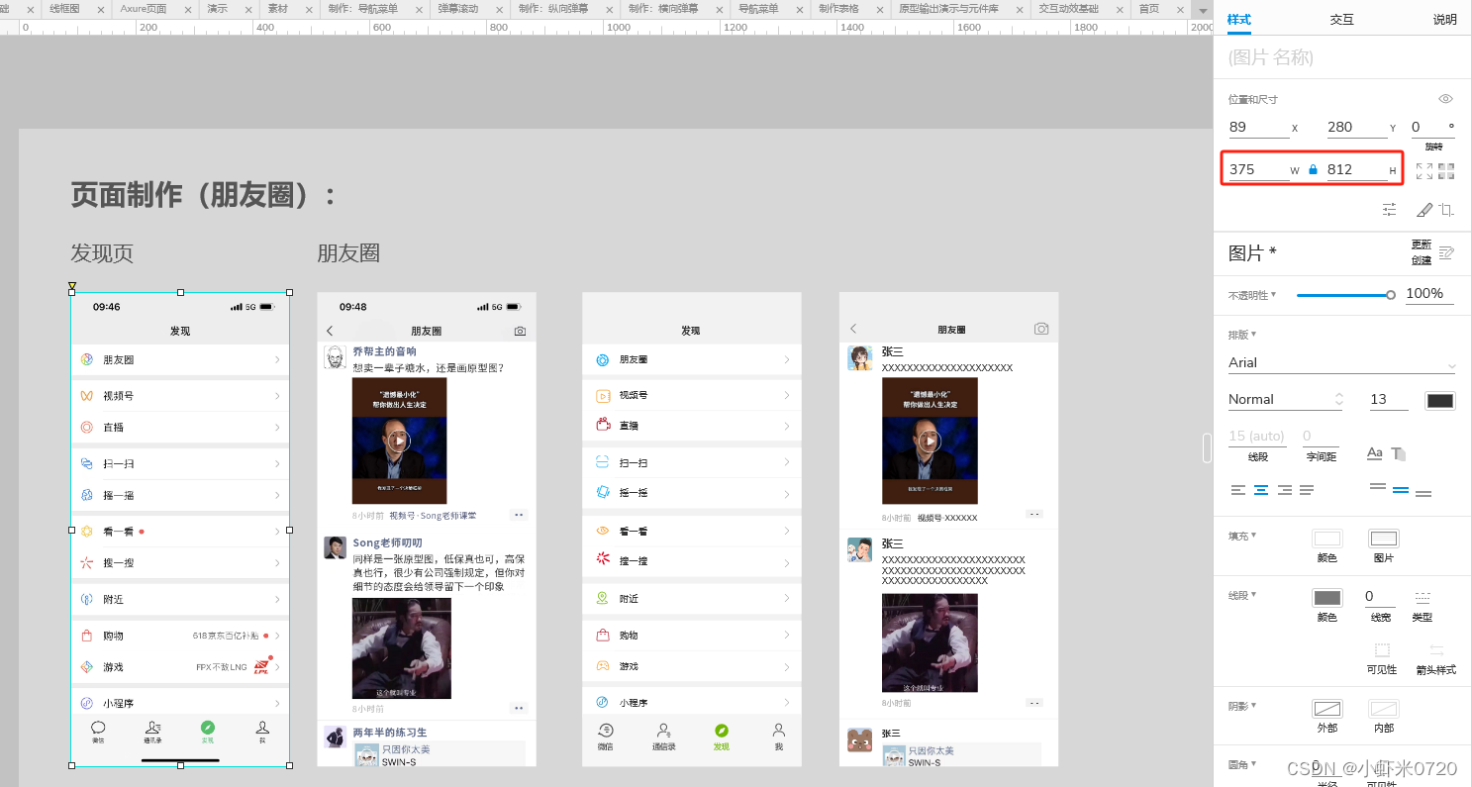
Task: Set vertical alignment to bottom
Action: pyautogui.click(x=1423, y=493)
